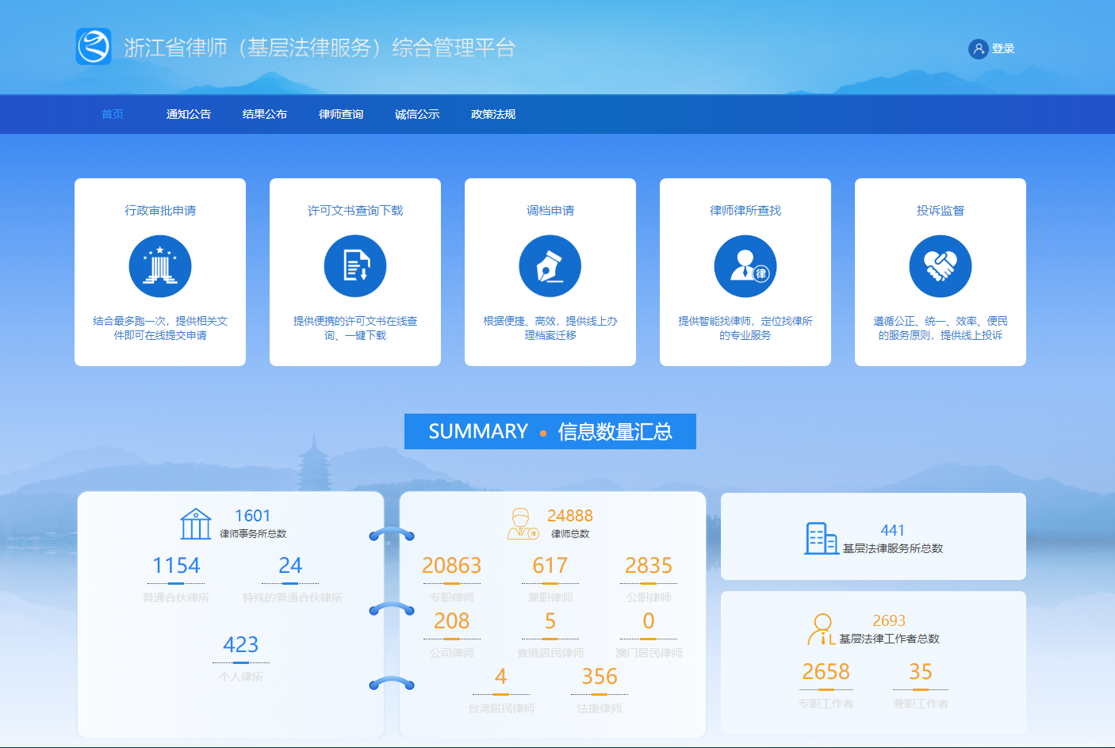
Task: Click the SUMMARY 信息数量汇总 banner
Action: [550, 432]
